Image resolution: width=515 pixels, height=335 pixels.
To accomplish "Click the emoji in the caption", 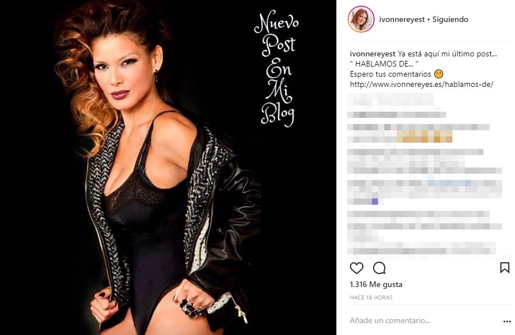I will click(x=438, y=74).
